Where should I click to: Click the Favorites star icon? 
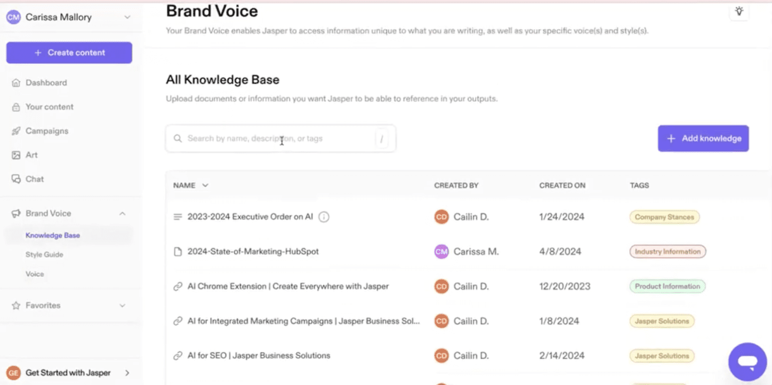16,305
